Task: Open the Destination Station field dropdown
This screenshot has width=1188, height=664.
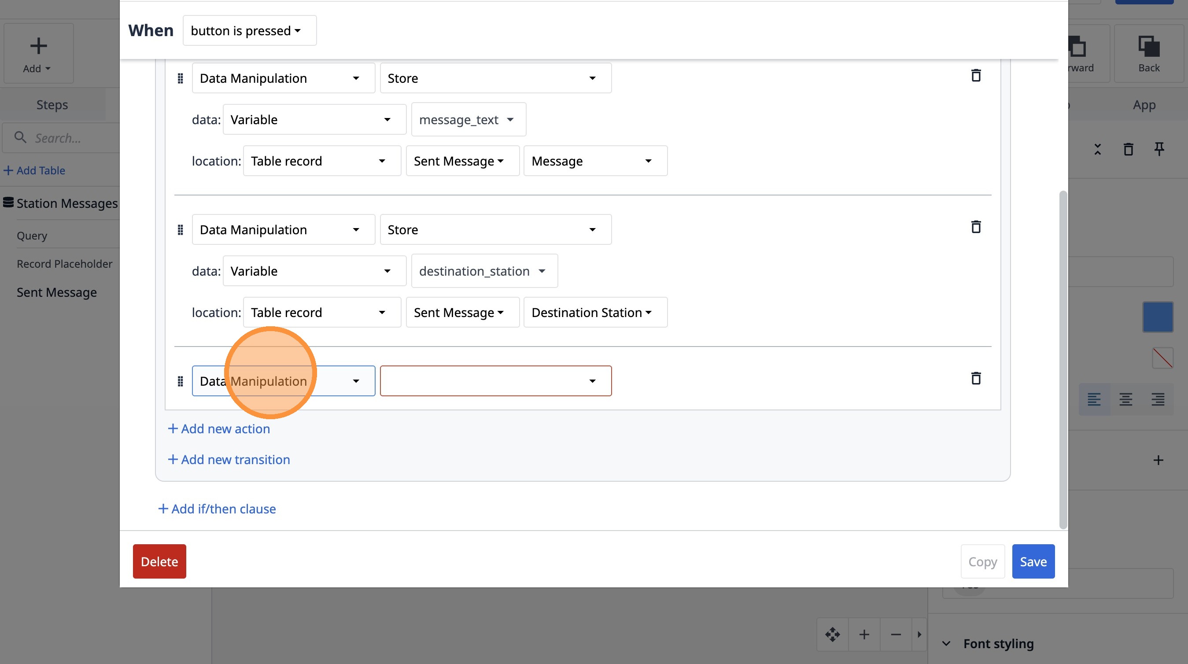Action: click(x=595, y=313)
